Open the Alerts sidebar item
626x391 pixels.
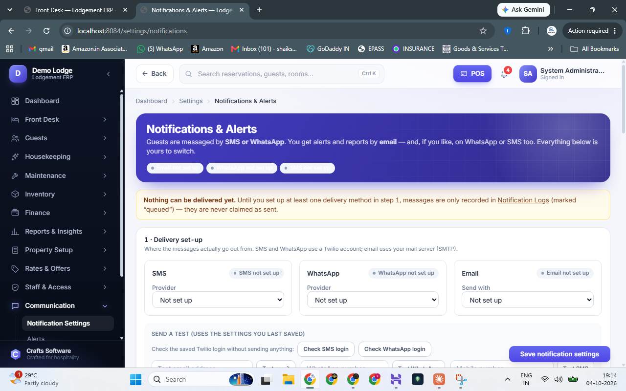coord(36,338)
